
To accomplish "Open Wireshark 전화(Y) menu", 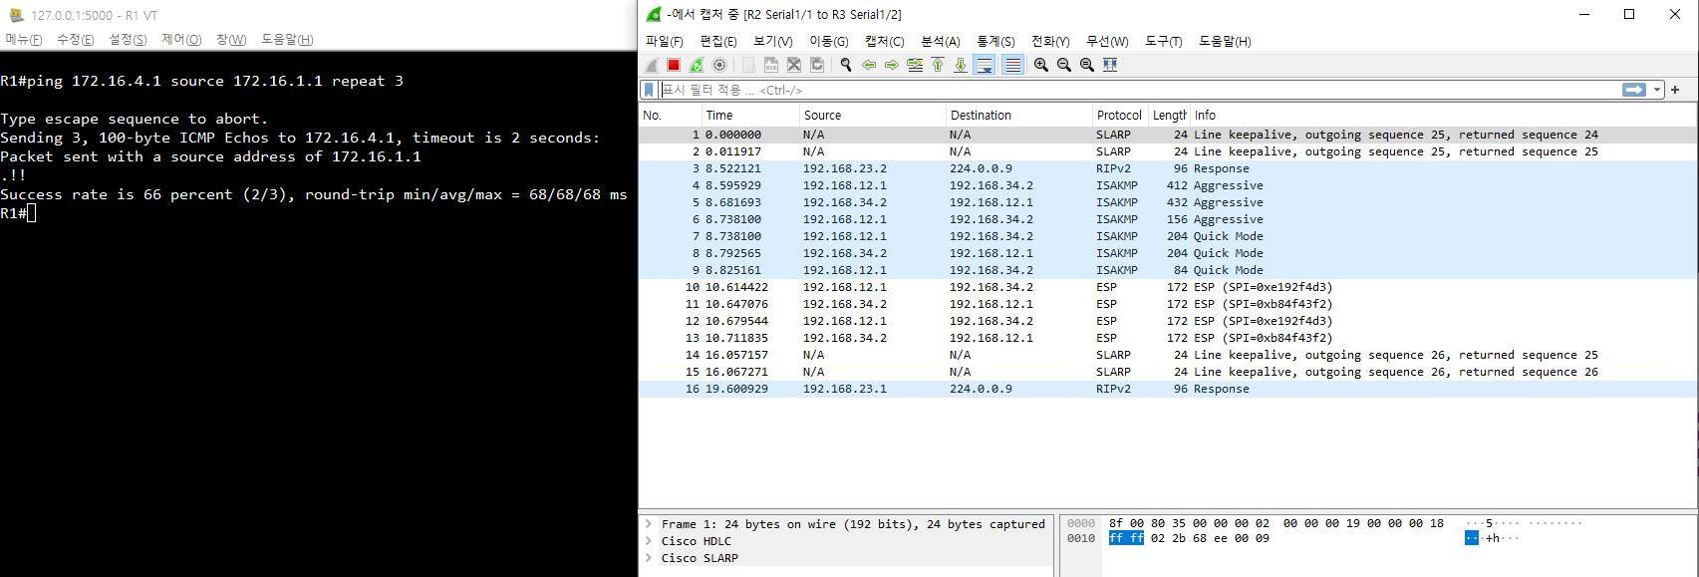I will coord(1050,41).
